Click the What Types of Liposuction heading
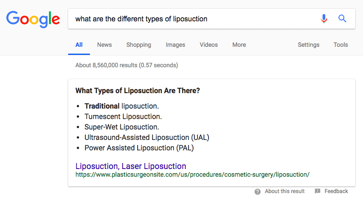This screenshot has width=363, height=199. tap(138, 90)
